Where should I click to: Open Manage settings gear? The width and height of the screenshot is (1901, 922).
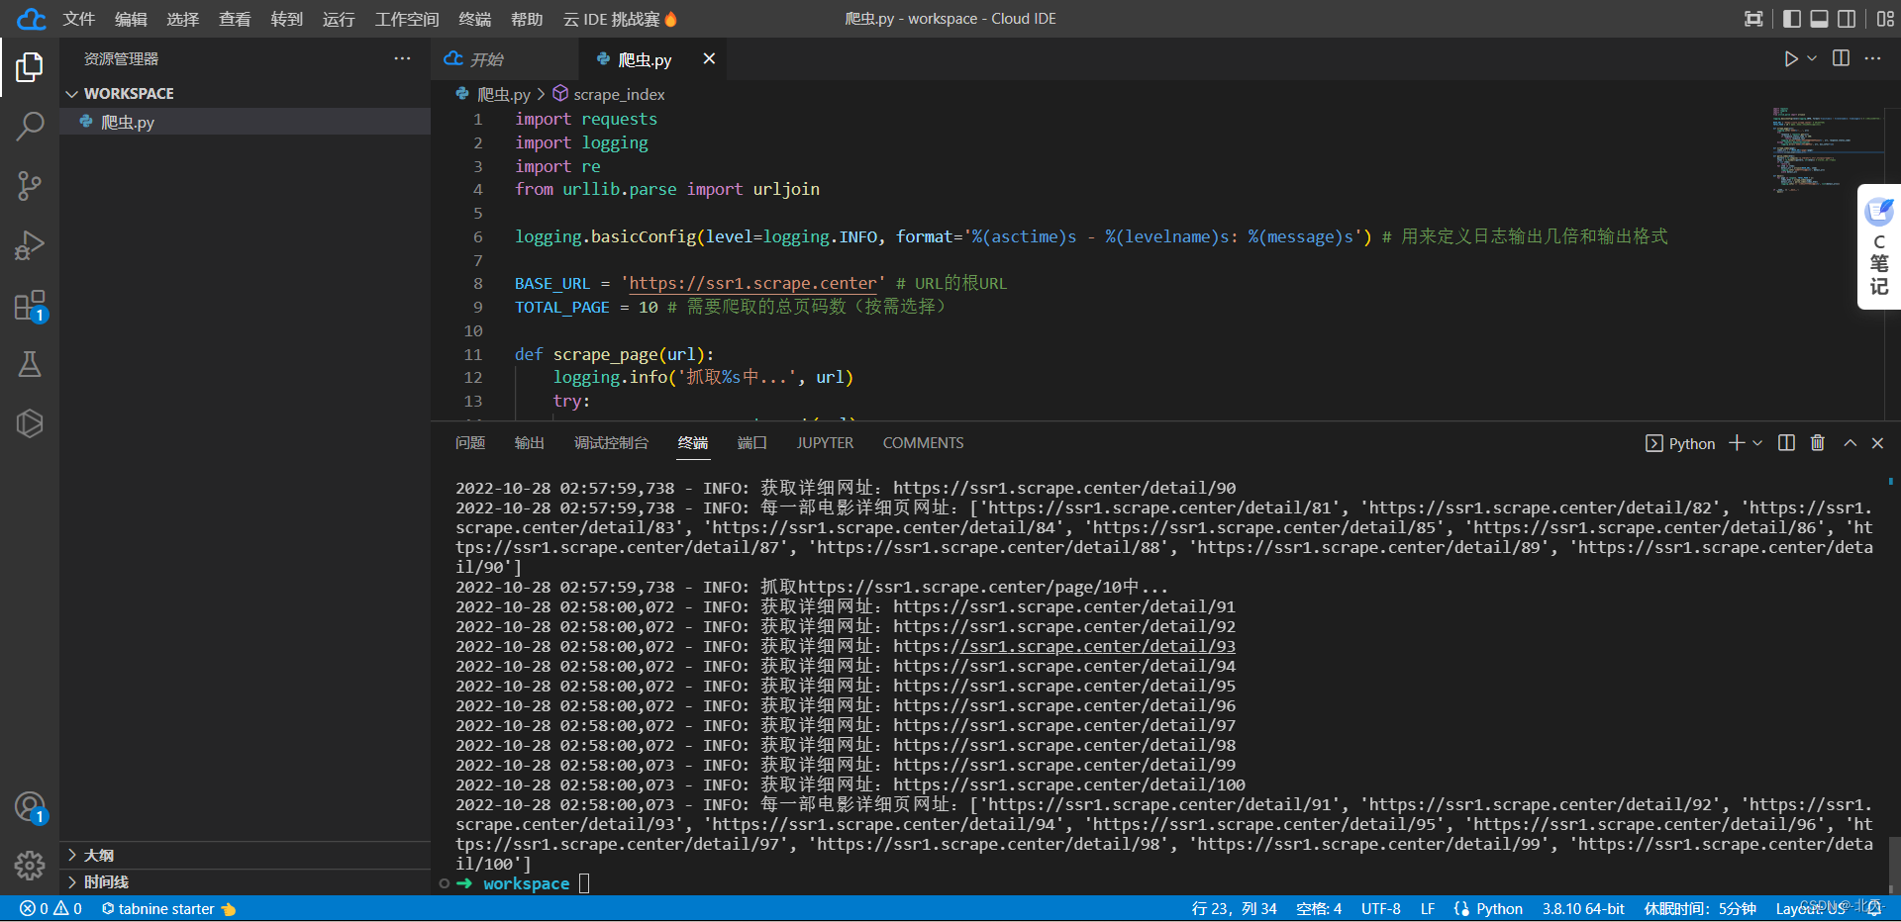(30, 866)
